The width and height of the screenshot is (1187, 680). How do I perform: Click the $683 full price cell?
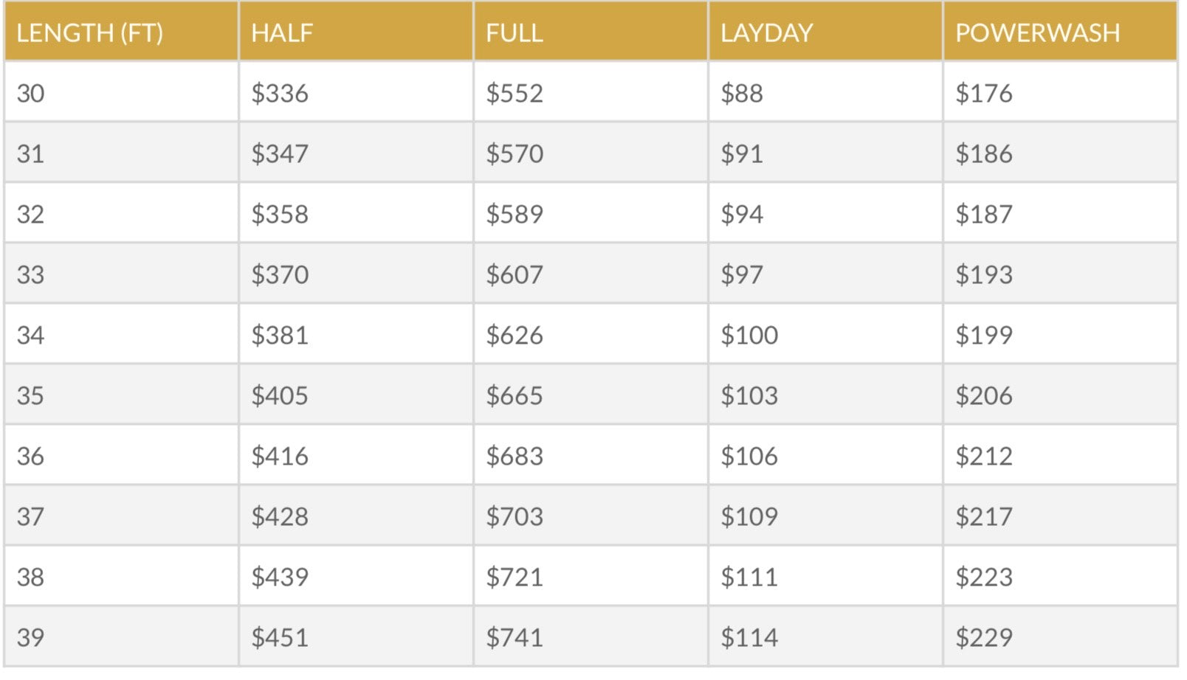pos(515,457)
